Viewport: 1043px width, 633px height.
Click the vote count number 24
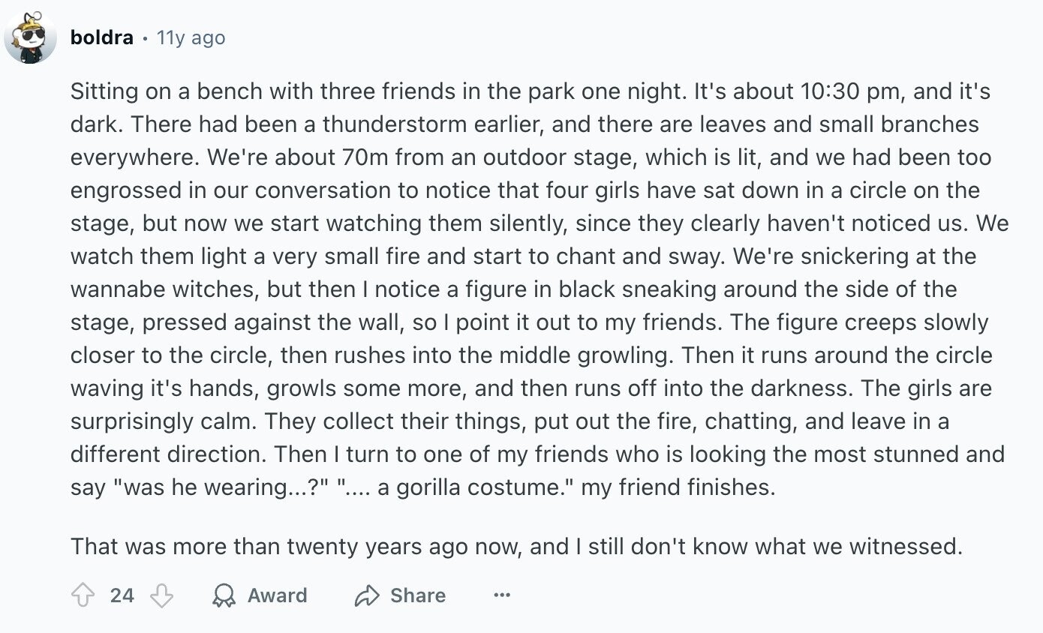(122, 595)
